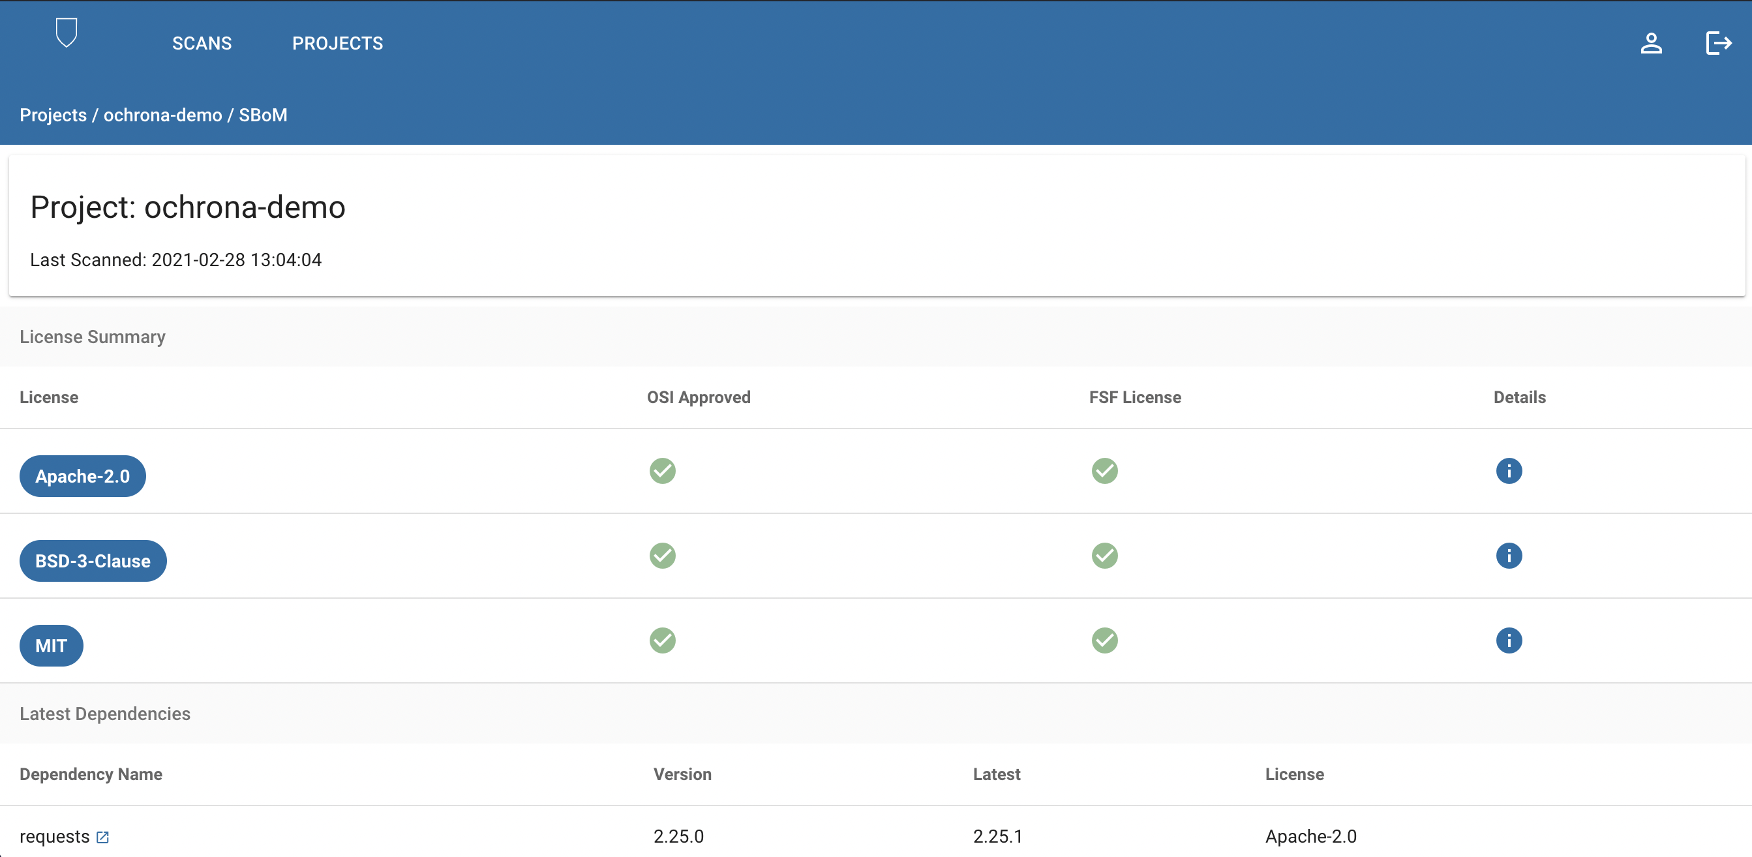Image resolution: width=1752 pixels, height=857 pixels.
Task: Click the SBoM breadcrumb item
Action: point(262,115)
